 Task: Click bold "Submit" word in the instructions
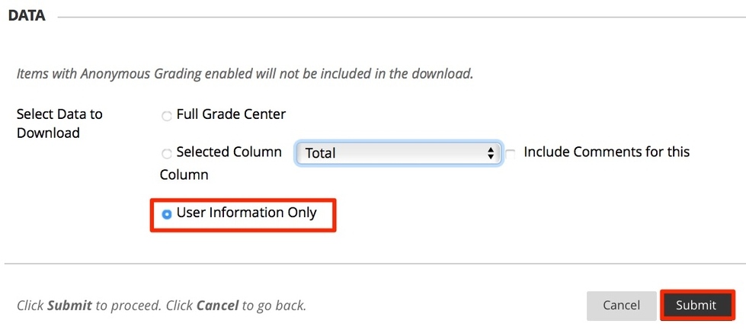[x=69, y=306]
